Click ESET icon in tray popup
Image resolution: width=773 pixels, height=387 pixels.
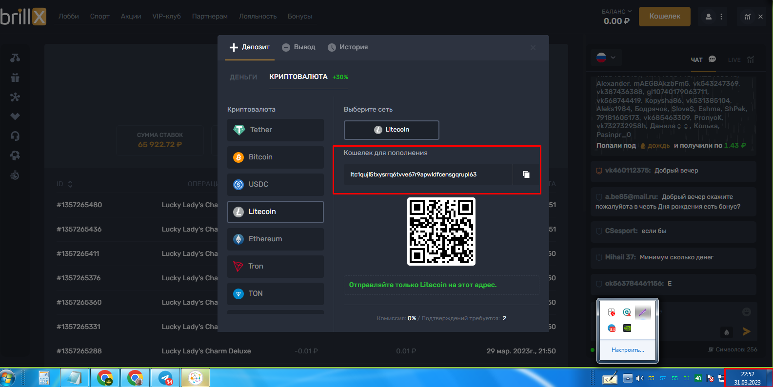(x=627, y=312)
